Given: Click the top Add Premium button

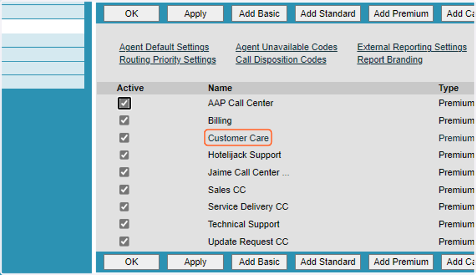Looking at the screenshot, I should tap(401, 13).
